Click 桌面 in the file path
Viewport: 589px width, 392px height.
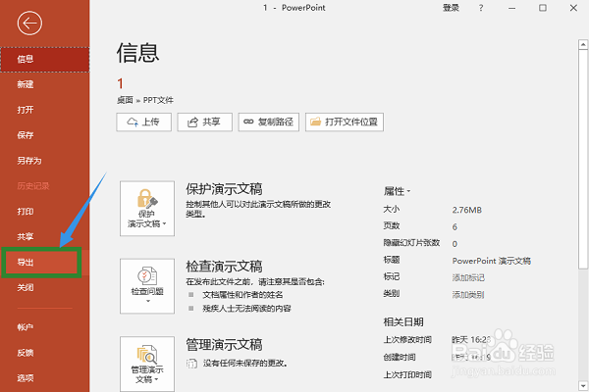(x=125, y=100)
